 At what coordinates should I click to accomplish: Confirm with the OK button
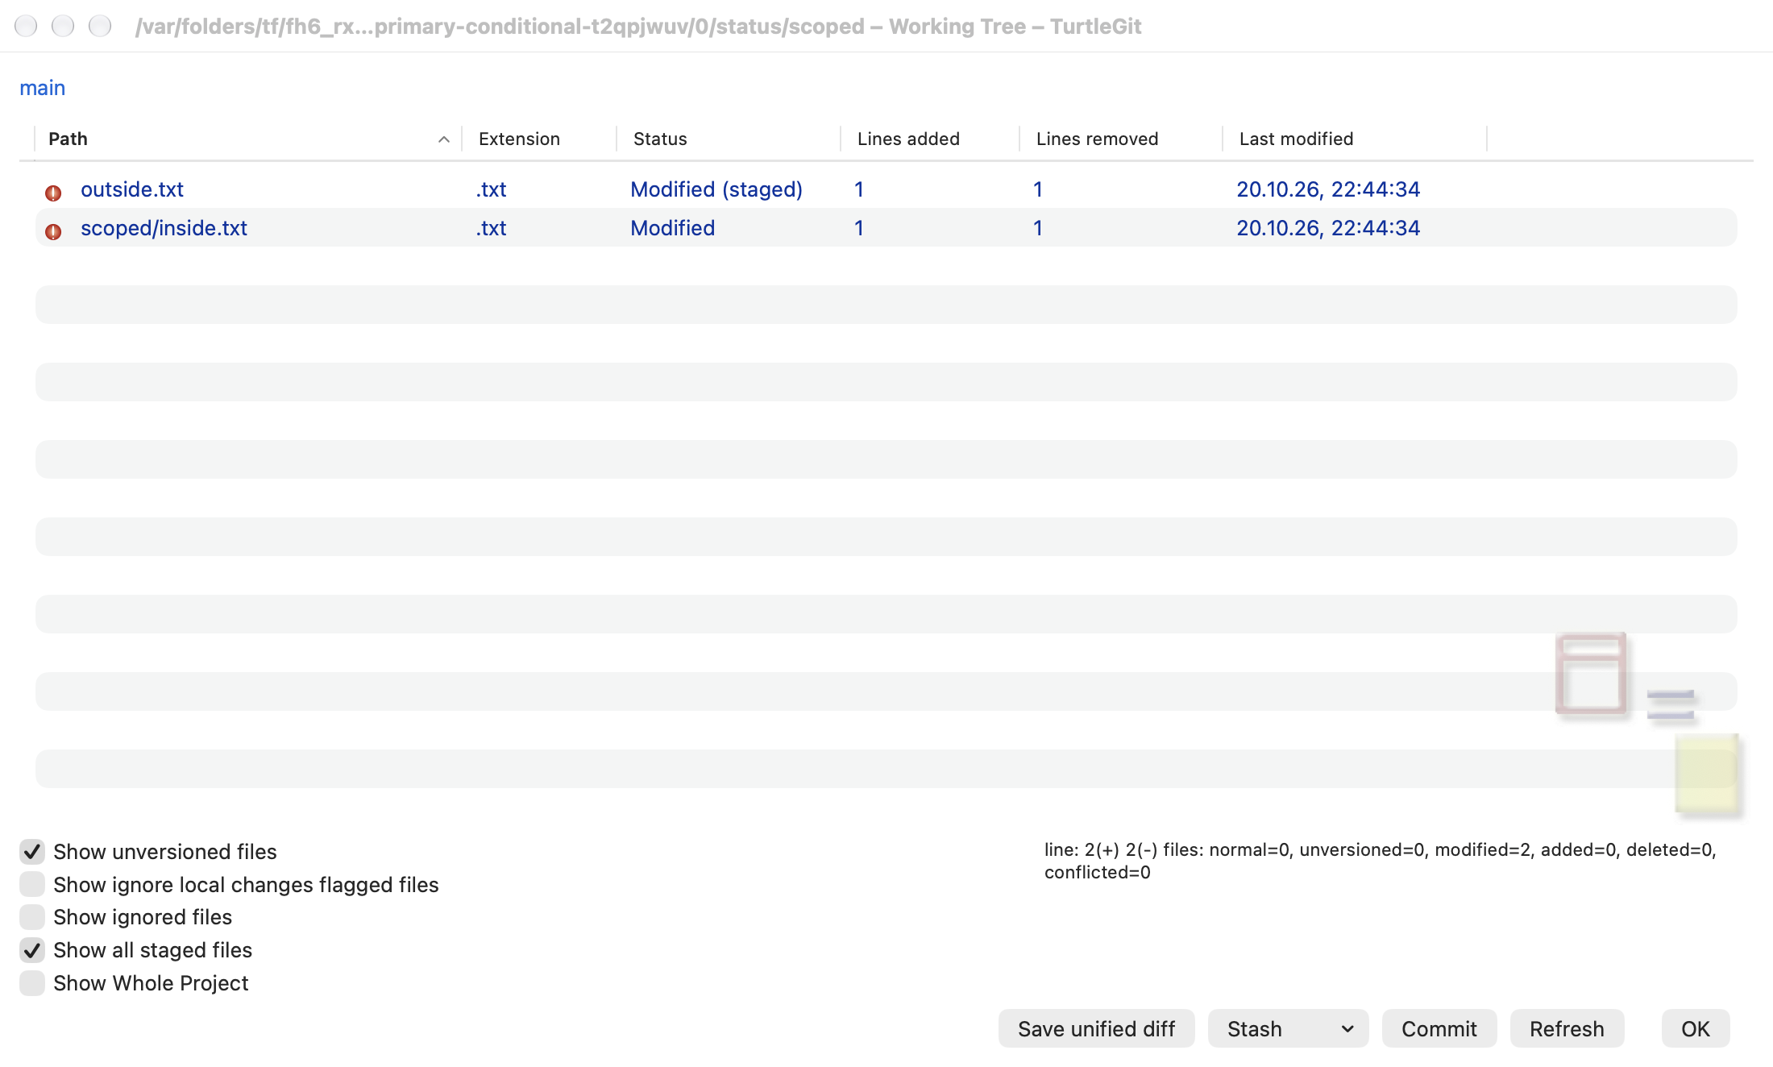pos(1696,1028)
